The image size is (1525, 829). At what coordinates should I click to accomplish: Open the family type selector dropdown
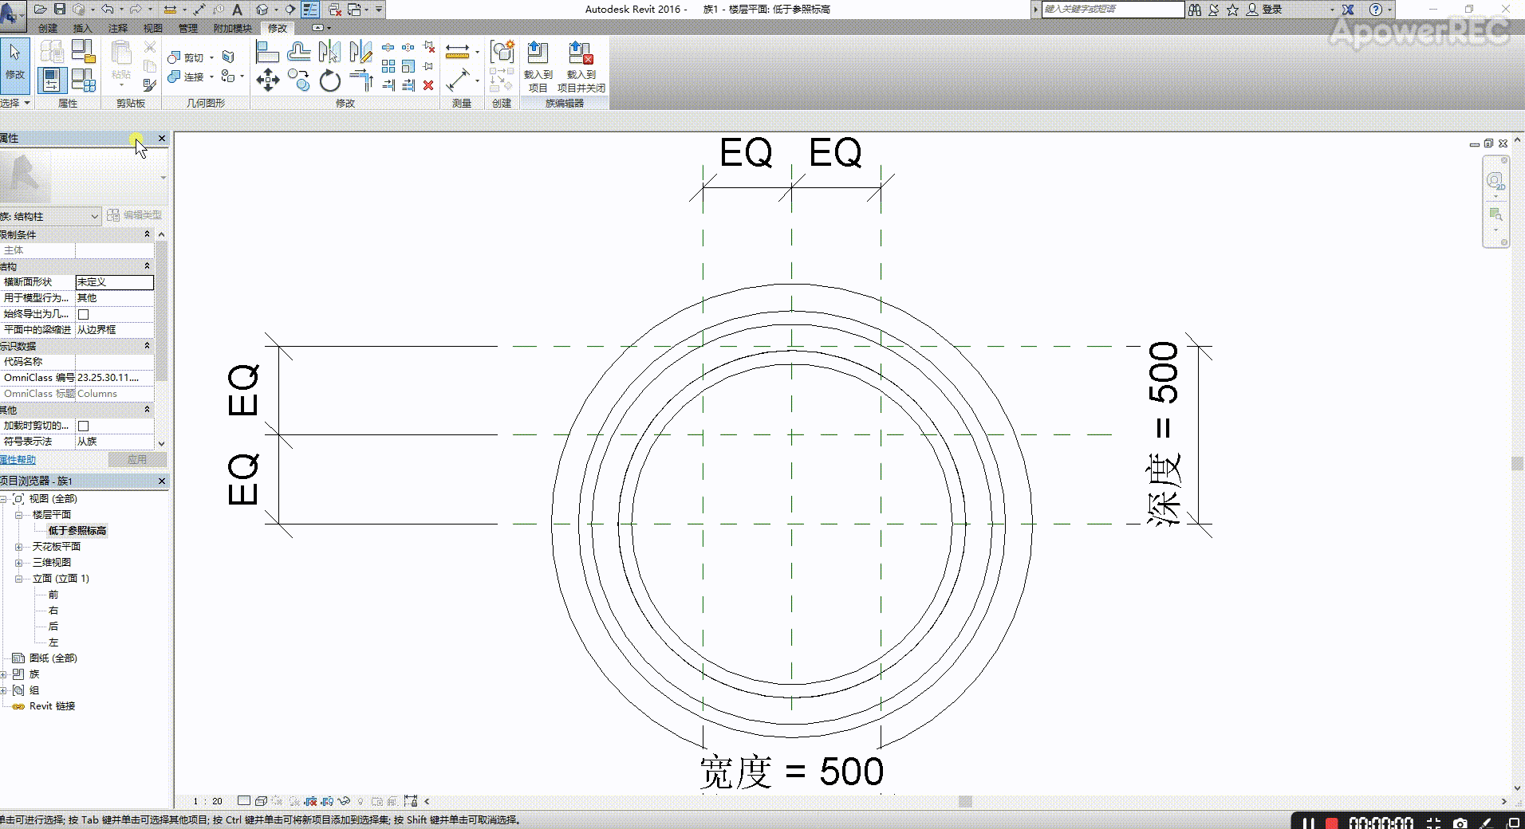(50, 216)
